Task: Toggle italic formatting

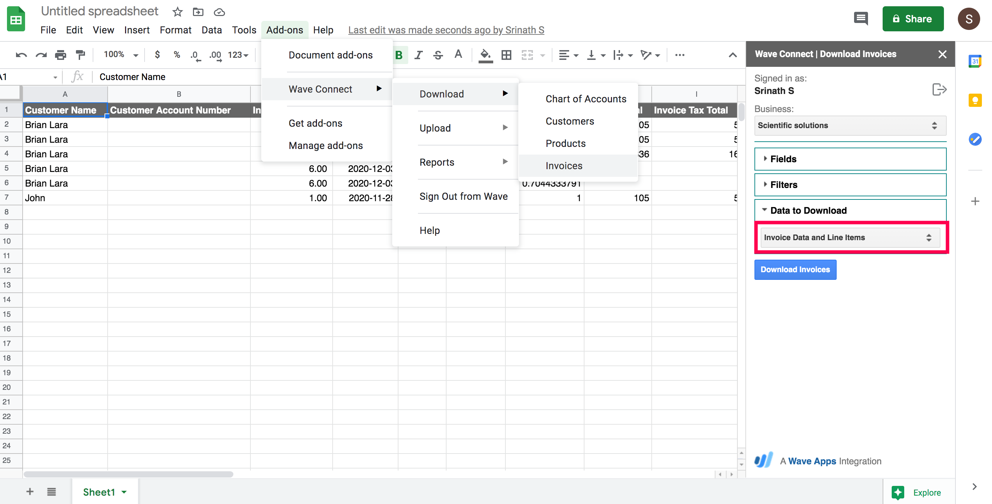Action: coord(418,55)
